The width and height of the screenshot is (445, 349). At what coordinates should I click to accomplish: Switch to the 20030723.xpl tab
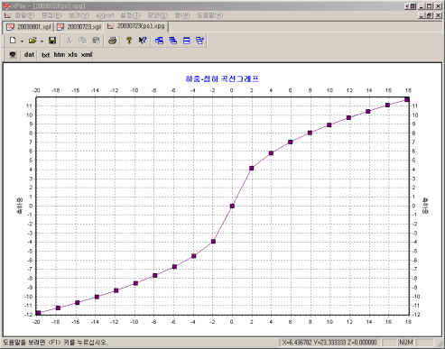[79, 27]
